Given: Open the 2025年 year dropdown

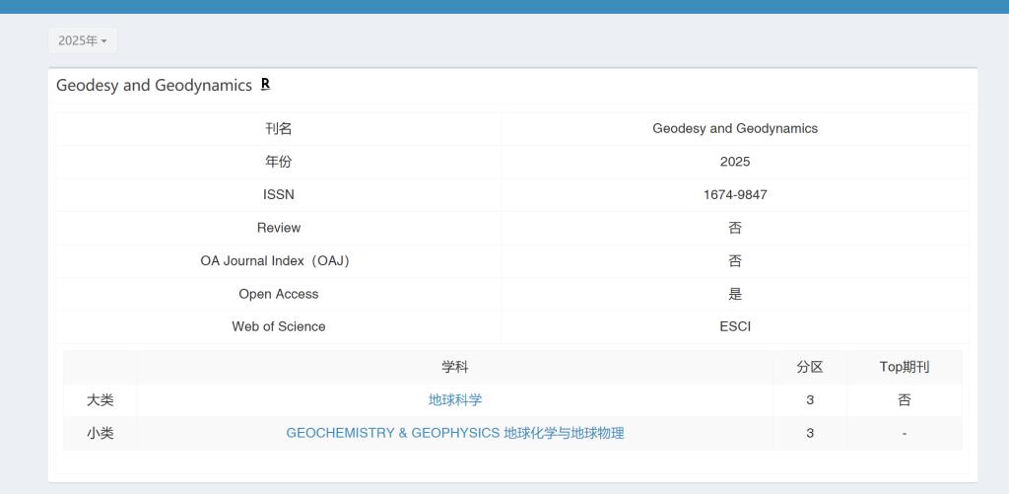Looking at the screenshot, I should (x=83, y=40).
